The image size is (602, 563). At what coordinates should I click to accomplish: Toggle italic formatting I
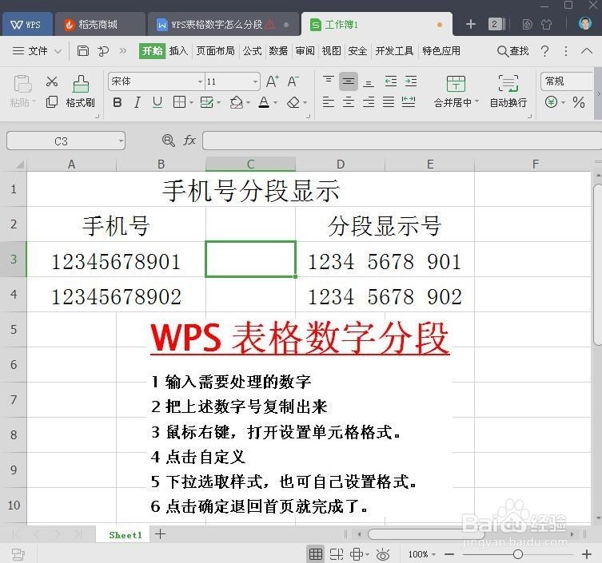(x=137, y=102)
